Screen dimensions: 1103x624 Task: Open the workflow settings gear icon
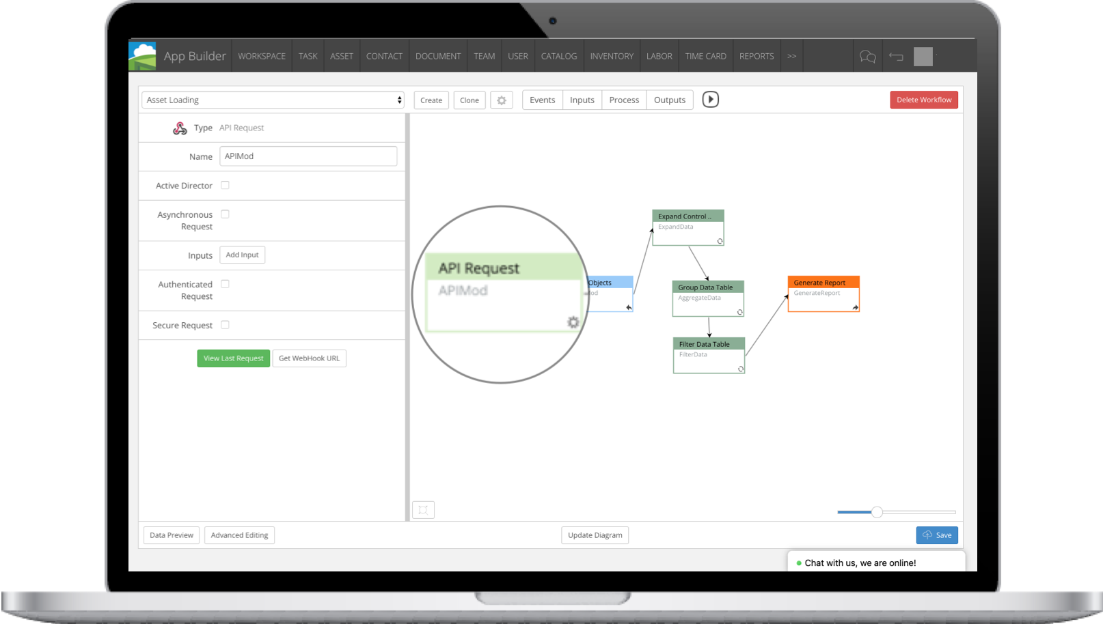pos(502,100)
